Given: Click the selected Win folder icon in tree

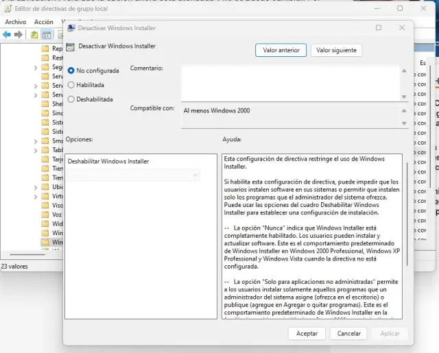Looking at the screenshot, I should [45, 243].
